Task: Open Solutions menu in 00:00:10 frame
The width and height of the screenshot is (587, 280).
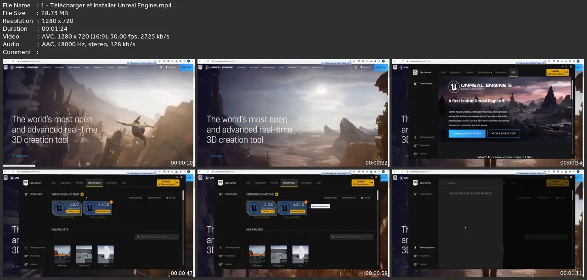Action: click(59, 67)
